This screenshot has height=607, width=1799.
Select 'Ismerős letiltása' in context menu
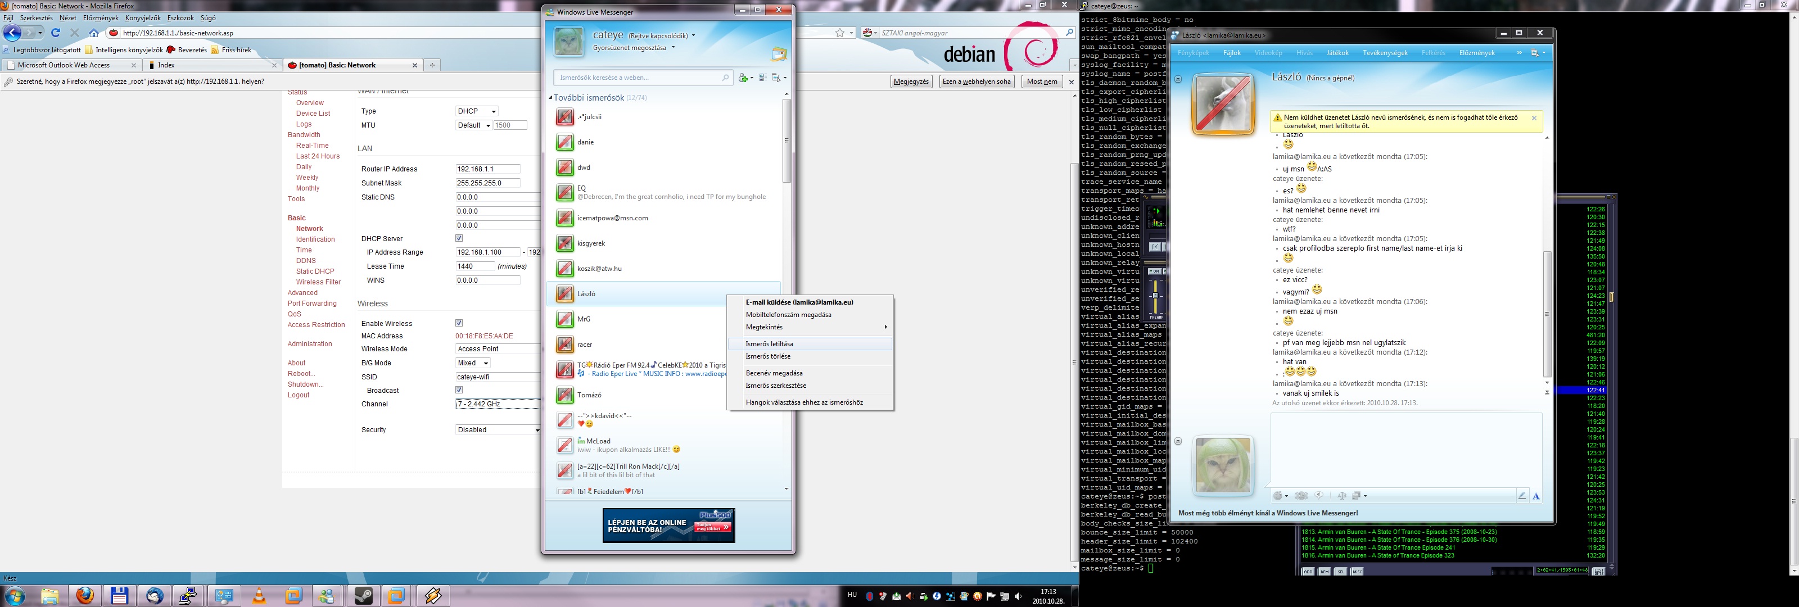tap(769, 343)
